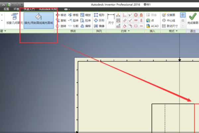Image resolution: width=199 pixels, height=133 pixels.
Task: Insert an ACAD file
Action: coord(152,26)
